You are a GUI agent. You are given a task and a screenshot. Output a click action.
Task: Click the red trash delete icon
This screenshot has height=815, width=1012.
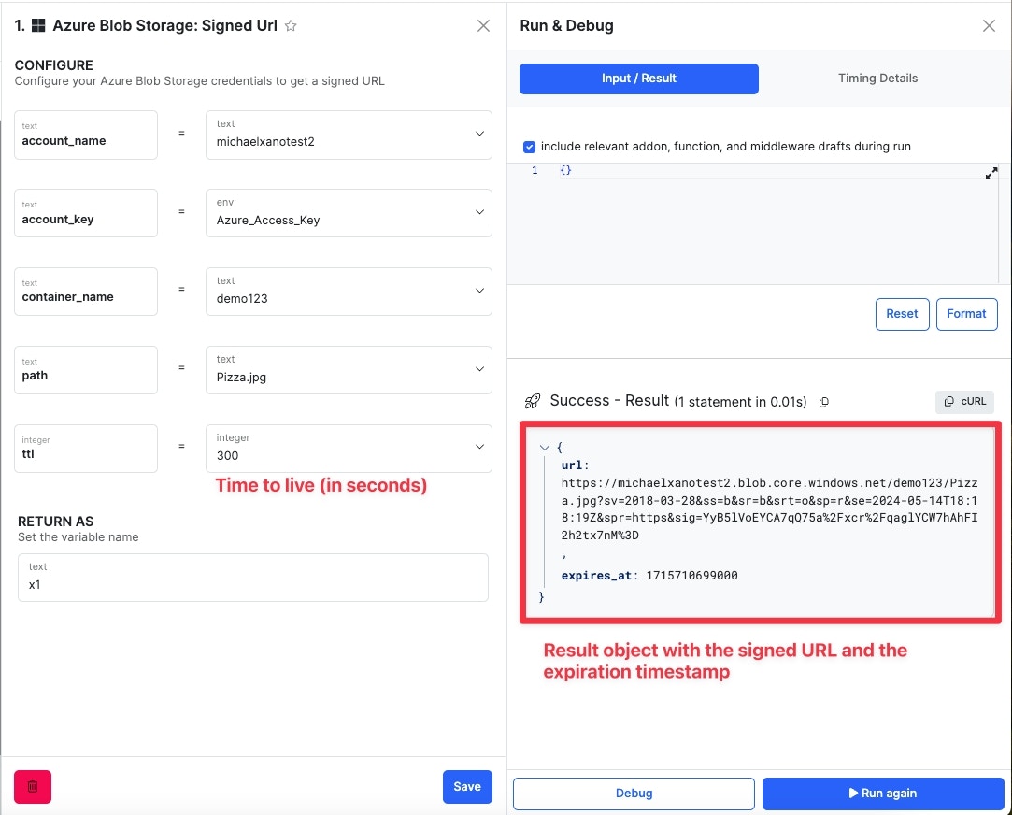[33, 787]
